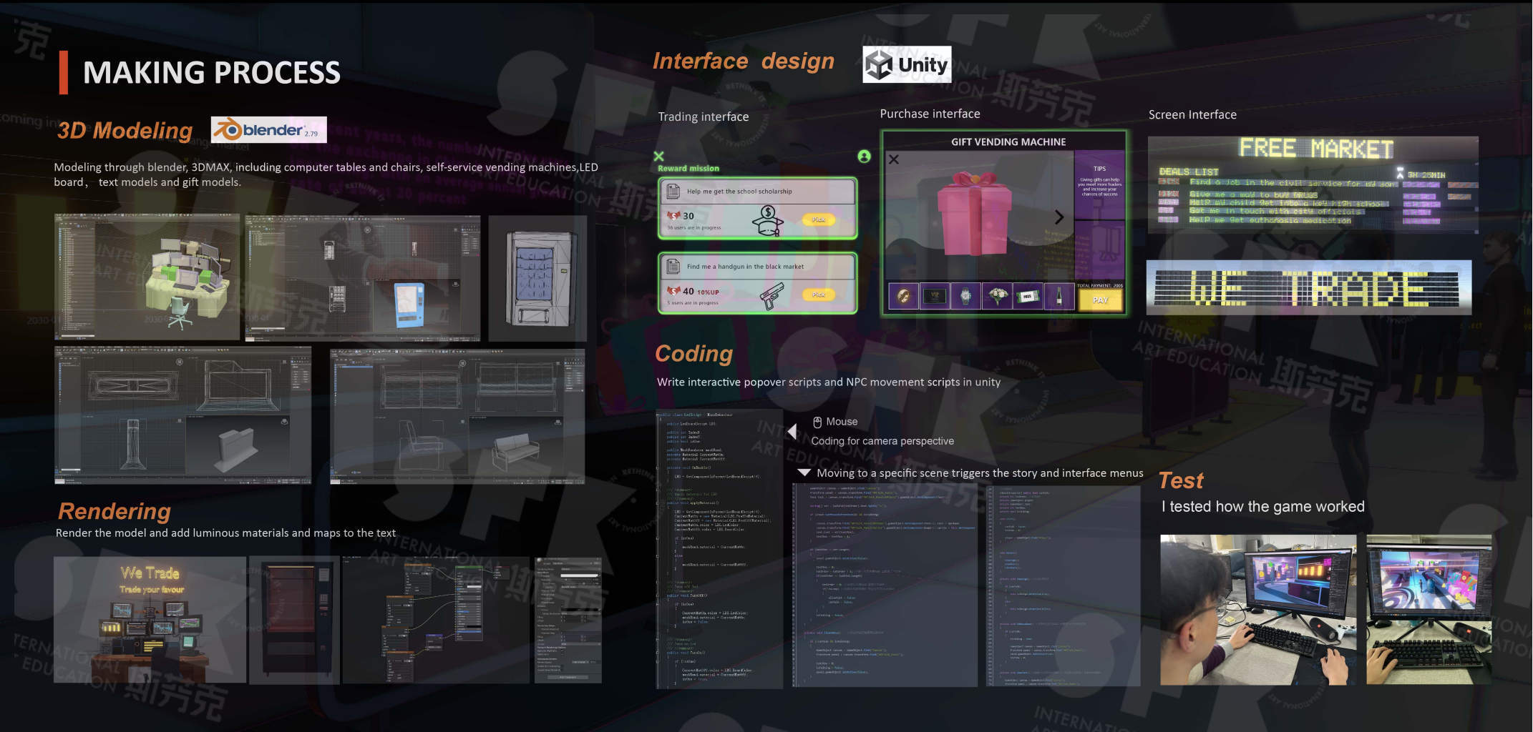Image resolution: width=1533 pixels, height=732 pixels.
Task: Click the 'Reward mission' heading
Action: tap(688, 169)
